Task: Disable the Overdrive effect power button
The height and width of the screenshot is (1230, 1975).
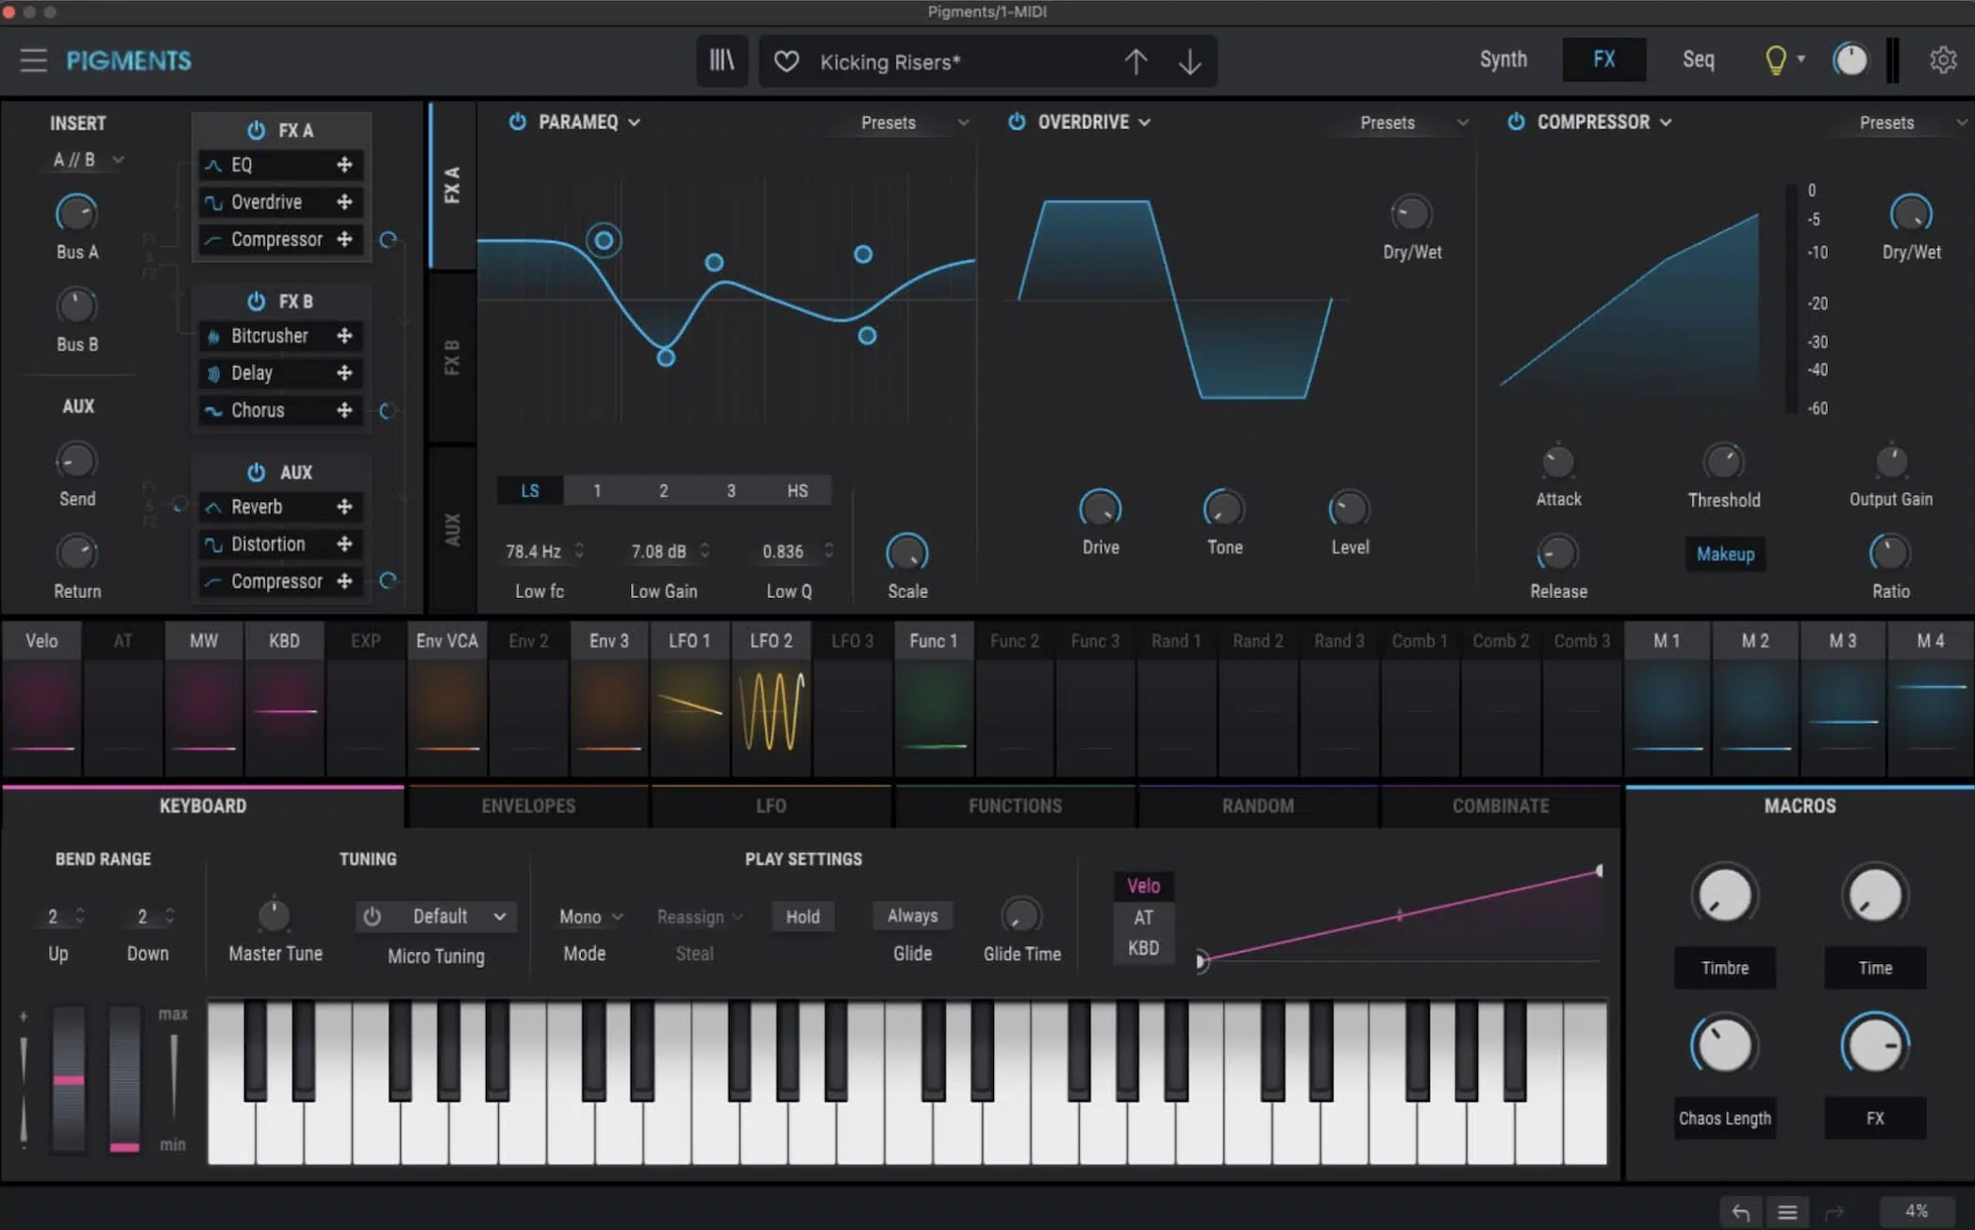Action: (1016, 122)
